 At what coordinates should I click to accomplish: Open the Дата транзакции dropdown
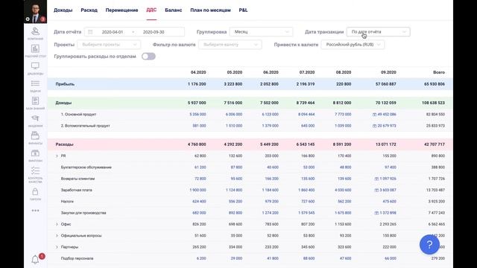(378, 32)
